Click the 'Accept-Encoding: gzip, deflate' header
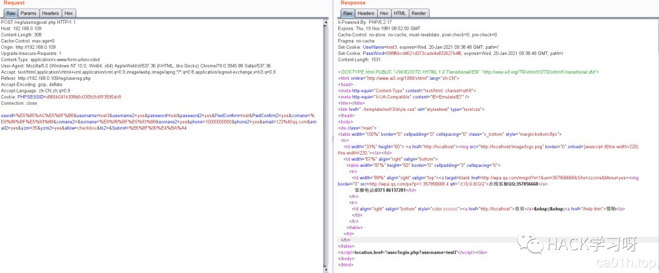Screen dimensions: 659x273 (32, 85)
